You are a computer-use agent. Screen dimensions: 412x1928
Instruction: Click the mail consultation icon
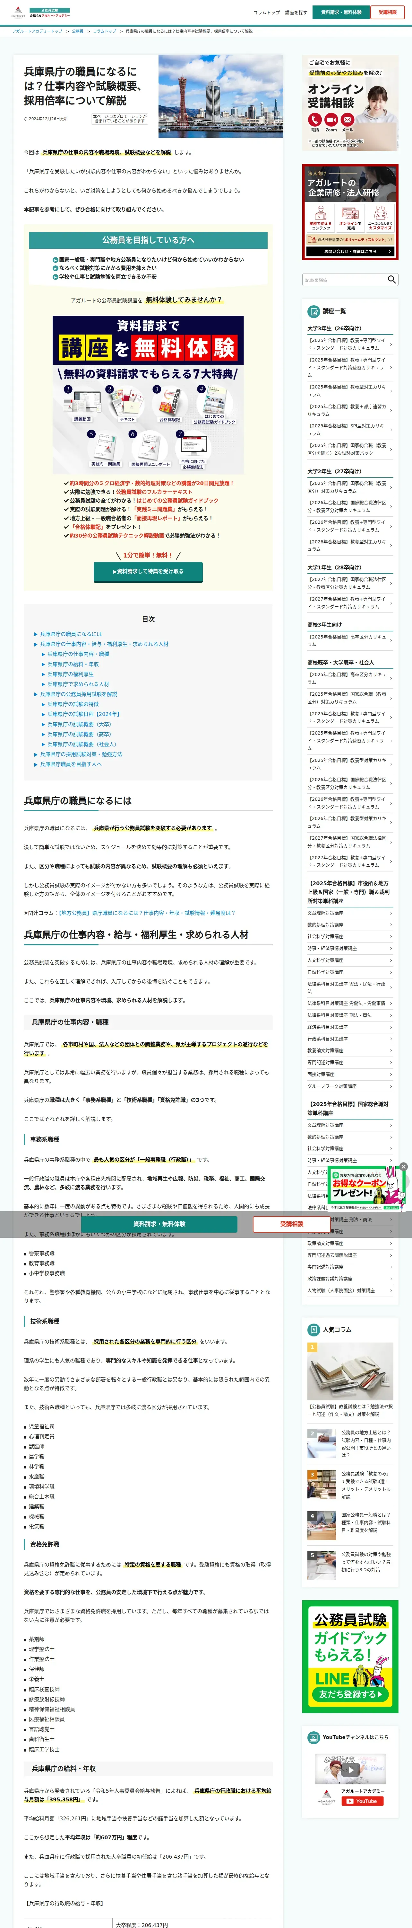pyautogui.click(x=348, y=120)
